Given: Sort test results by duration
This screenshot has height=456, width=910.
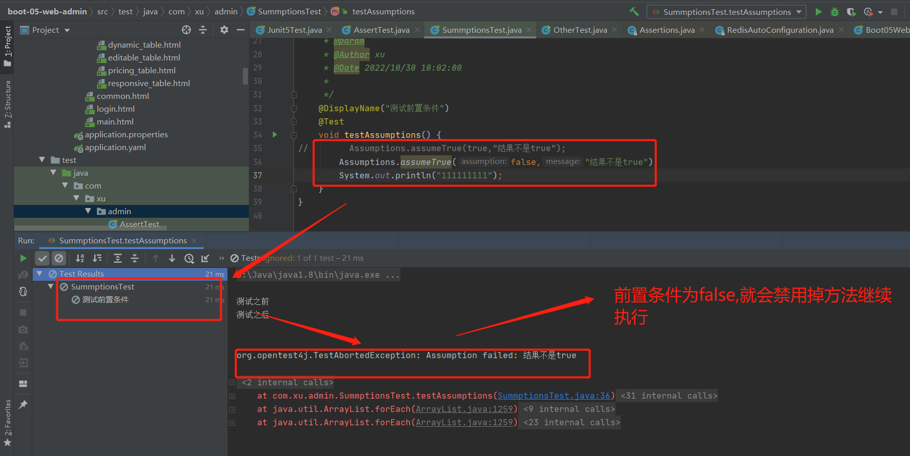Looking at the screenshot, I should 97,258.
